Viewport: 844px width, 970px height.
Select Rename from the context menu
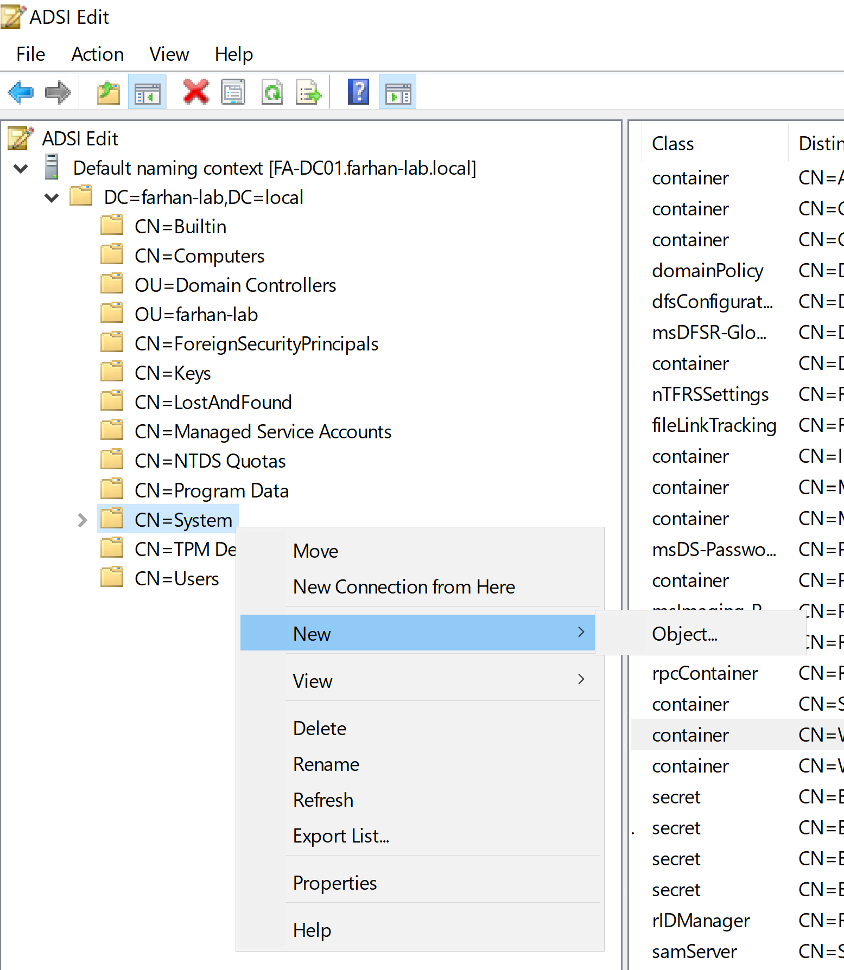326,764
